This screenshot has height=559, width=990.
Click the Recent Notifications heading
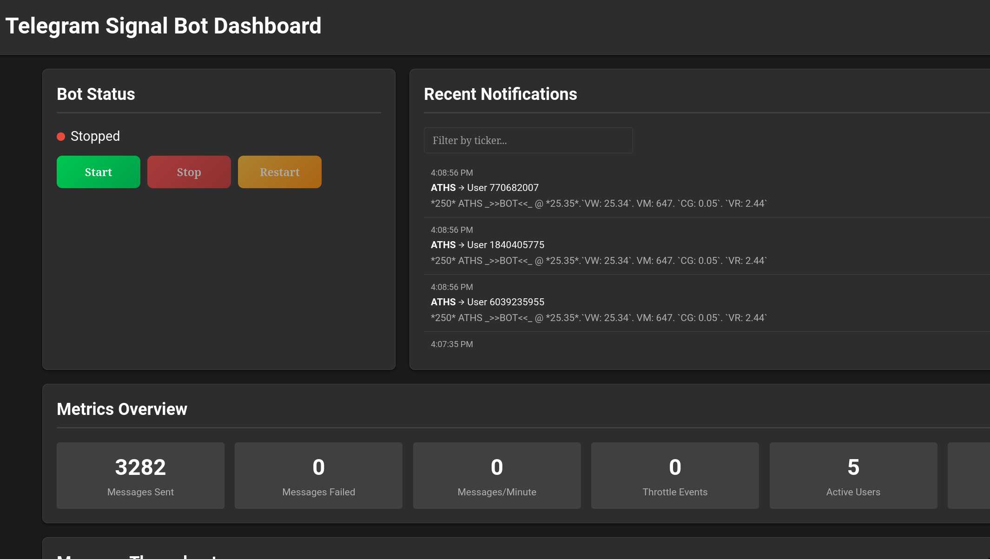501,94
